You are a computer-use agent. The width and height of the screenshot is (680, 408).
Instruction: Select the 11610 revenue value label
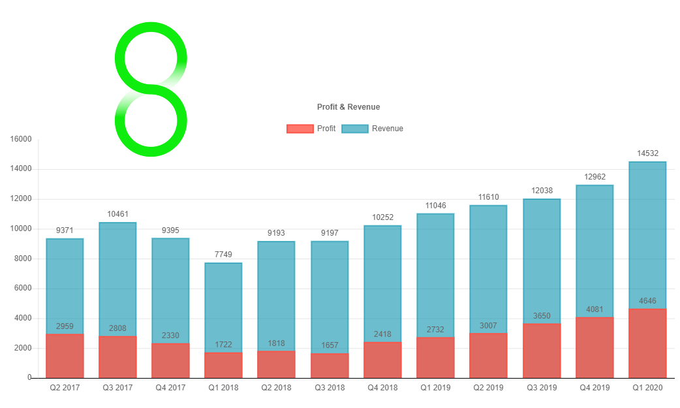[x=488, y=197]
